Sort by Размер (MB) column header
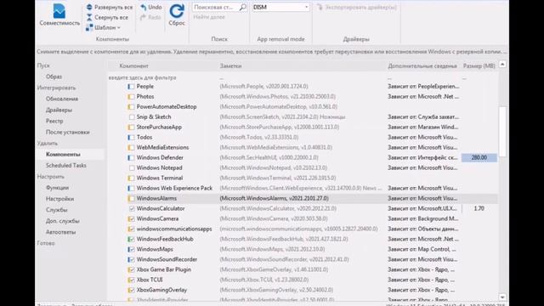 coord(479,65)
